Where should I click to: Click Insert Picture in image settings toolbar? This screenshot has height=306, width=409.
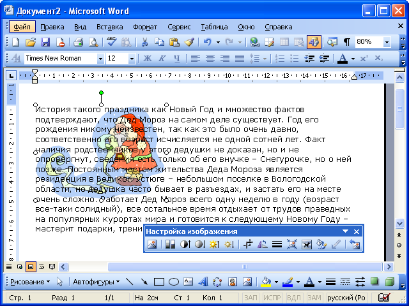(152, 245)
